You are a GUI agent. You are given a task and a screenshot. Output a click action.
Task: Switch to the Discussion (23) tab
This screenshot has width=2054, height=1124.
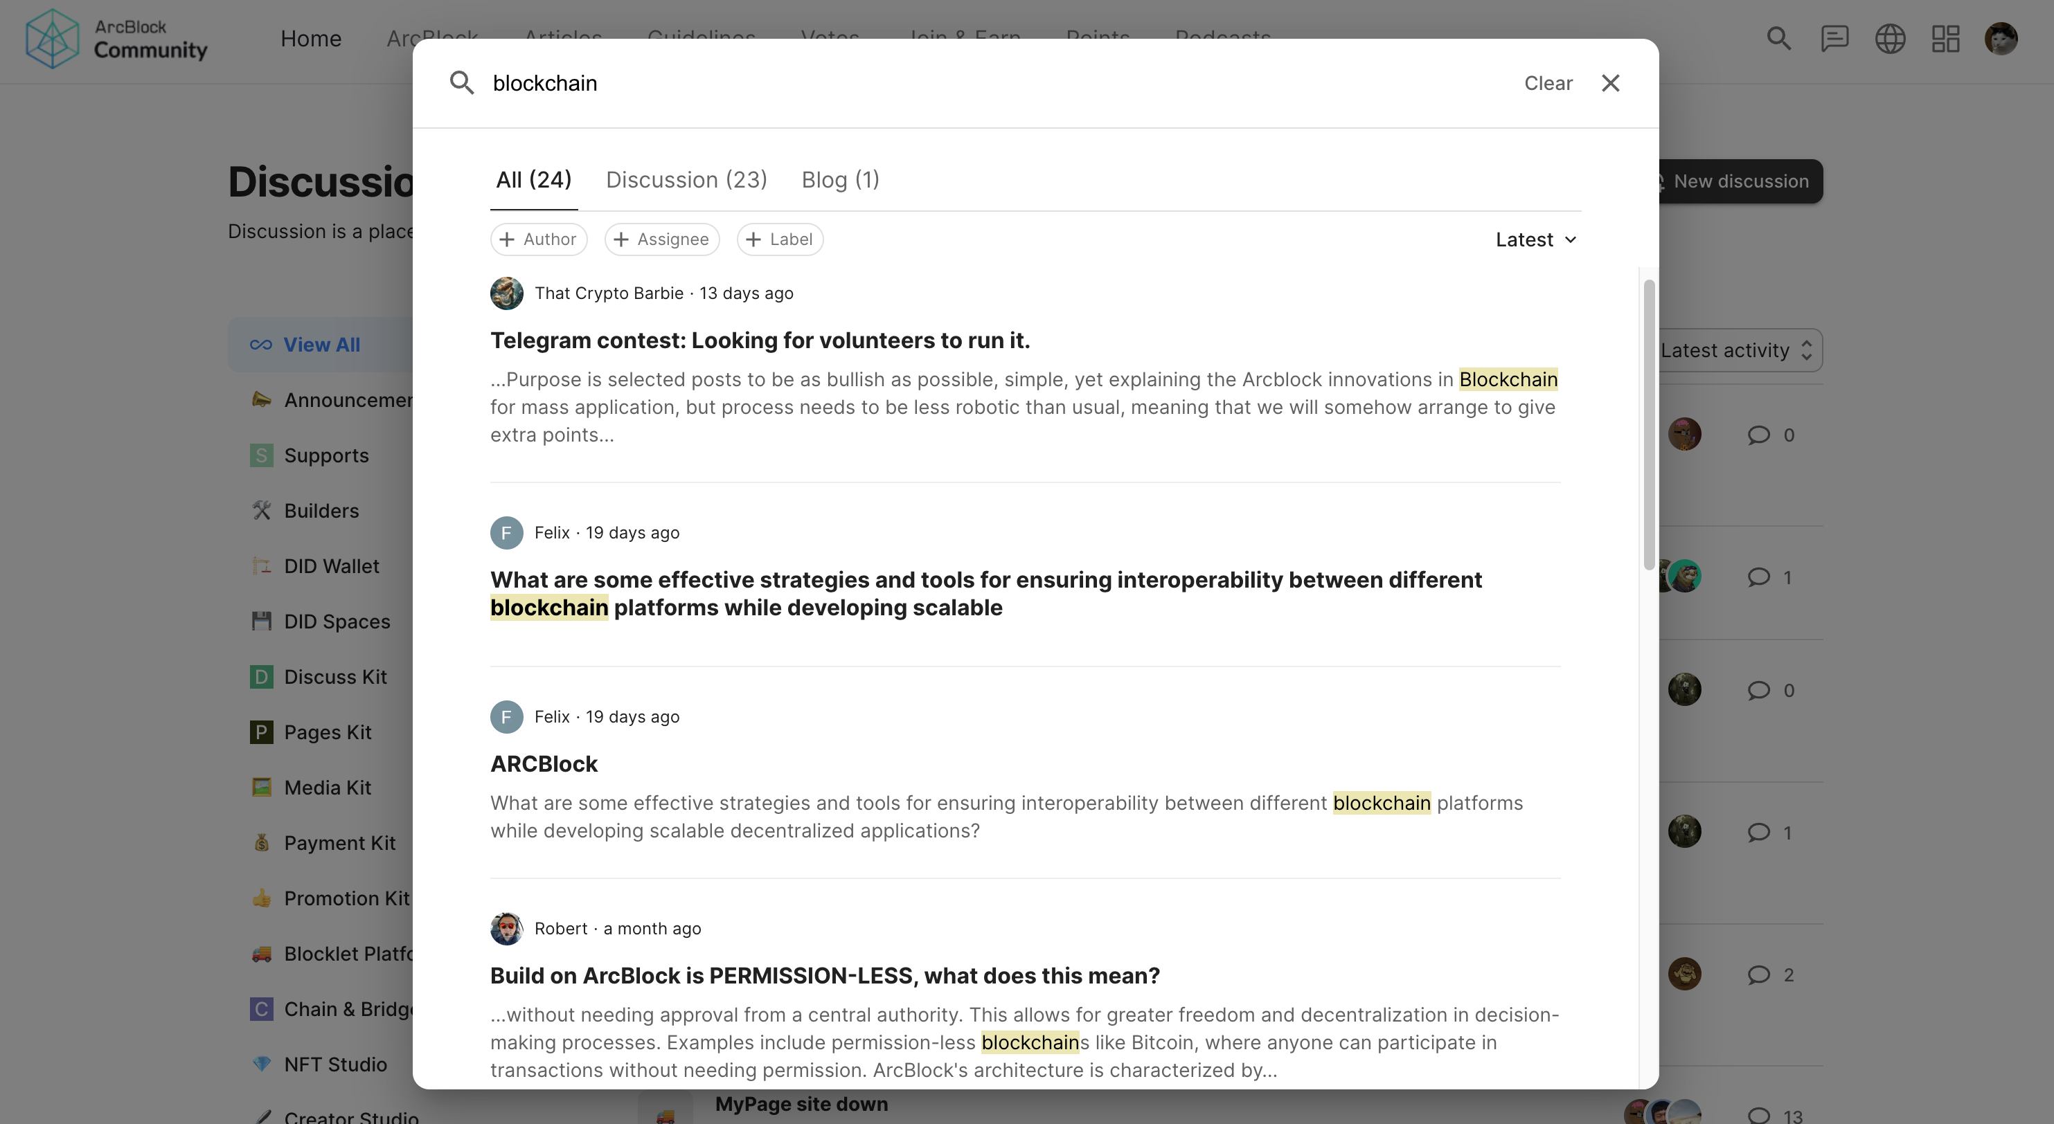pyautogui.click(x=686, y=180)
